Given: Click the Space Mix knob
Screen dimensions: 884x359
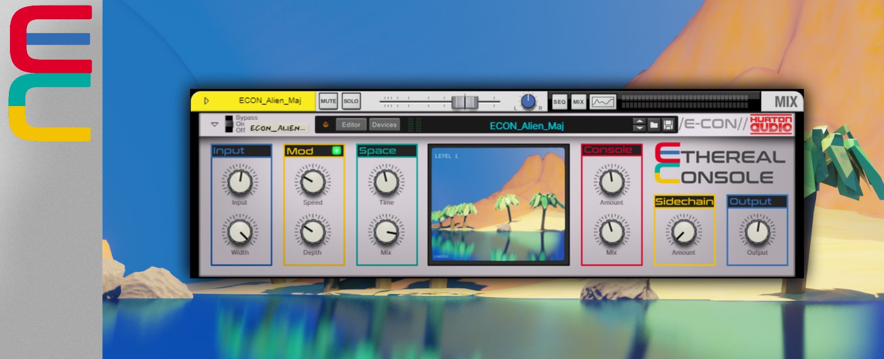Looking at the screenshot, I should [386, 233].
